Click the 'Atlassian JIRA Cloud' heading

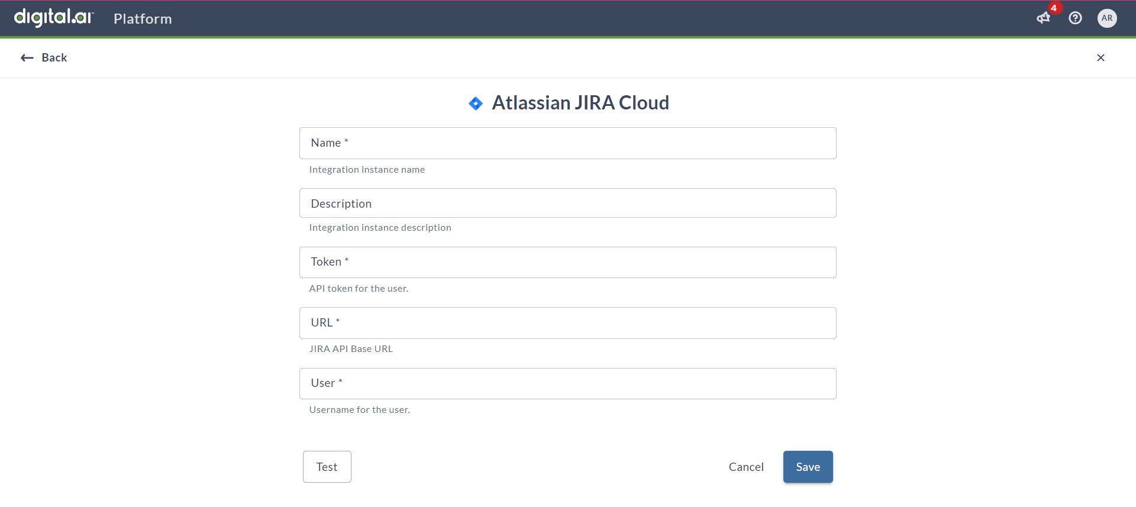pyautogui.click(x=580, y=103)
